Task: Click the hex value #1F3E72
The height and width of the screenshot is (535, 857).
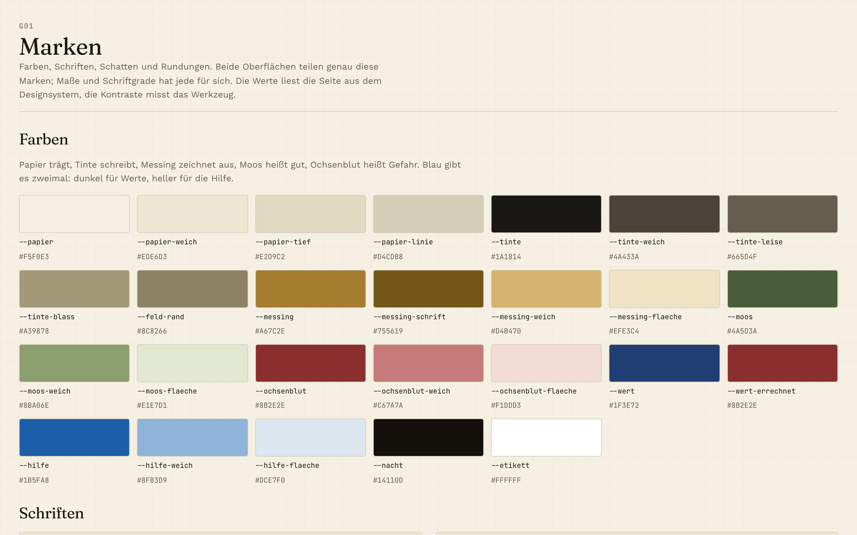Action: click(624, 405)
